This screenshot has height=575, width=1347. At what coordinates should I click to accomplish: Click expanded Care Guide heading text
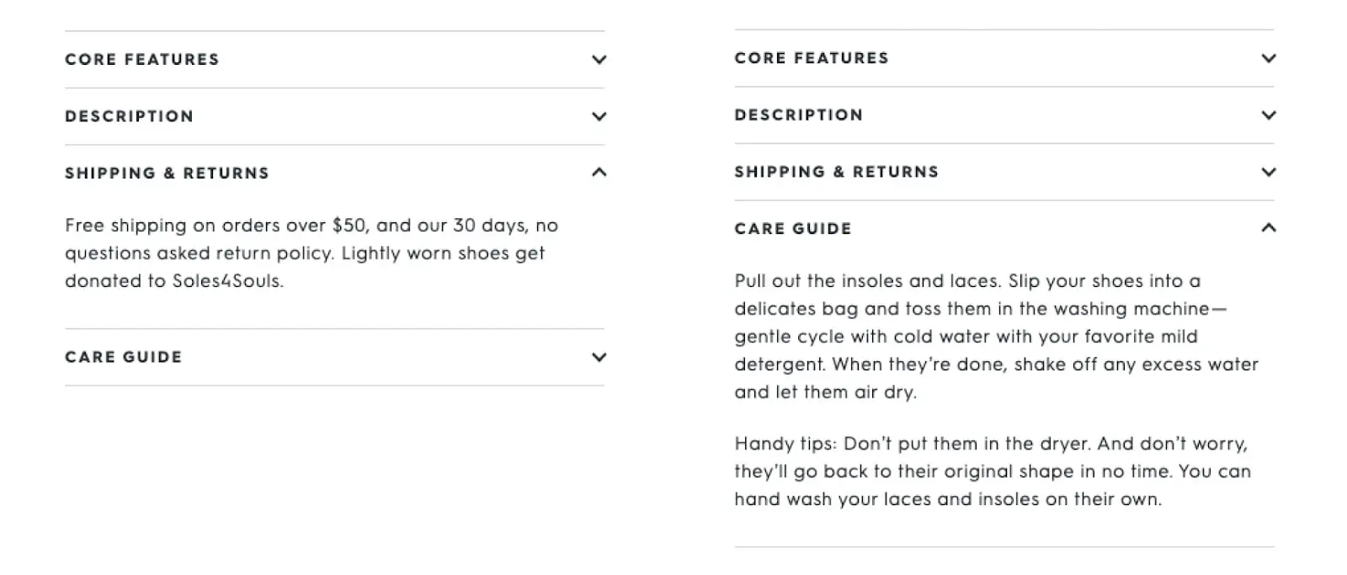pyautogui.click(x=793, y=228)
